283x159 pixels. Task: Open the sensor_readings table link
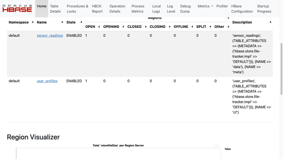50,35
